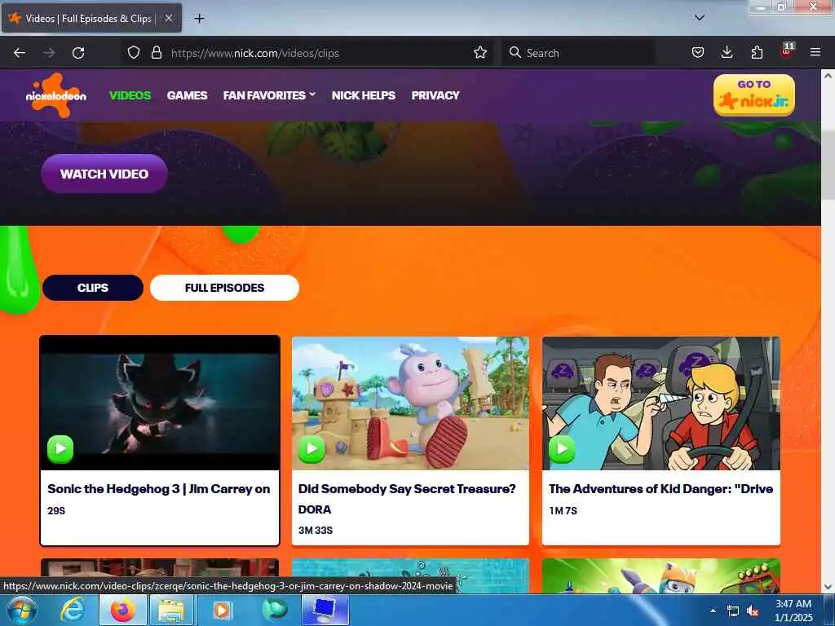Bookmark this page with the star icon
The width and height of the screenshot is (835, 626).
(x=480, y=53)
